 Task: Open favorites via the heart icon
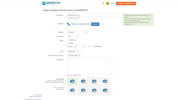click(x=103, y=4)
